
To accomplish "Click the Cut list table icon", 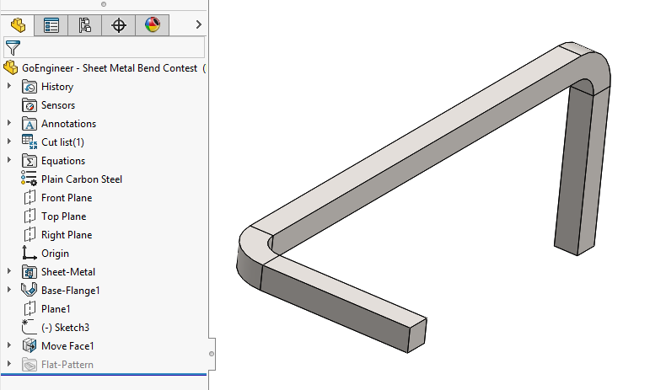I will coord(29,142).
